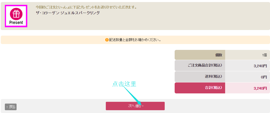Click the "Present" label under the gift icon
The image size is (270, 113).
click(16, 22)
